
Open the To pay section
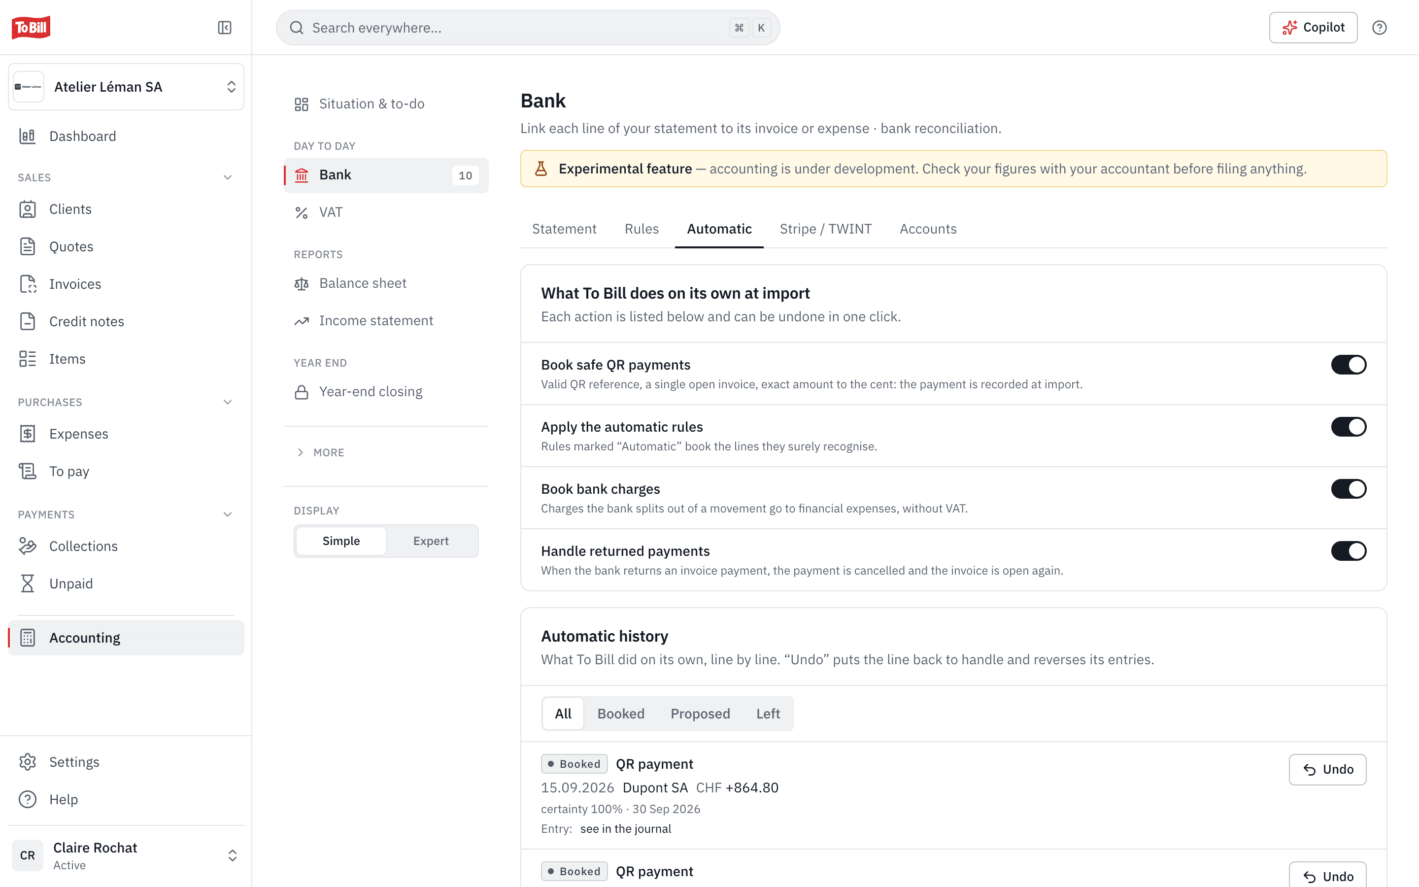[126, 471]
